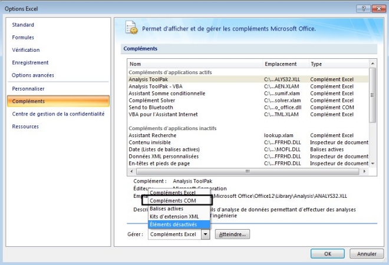Select Assistant Somme conditionnelle add-in
This screenshot has width=389, height=265.
pos(248,94)
